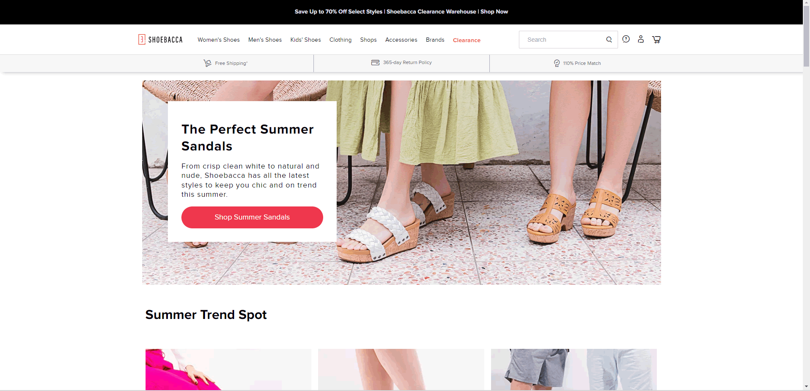This screenshot has height=391, width=810.
Task: Open Women's Shoes menu
Action: point(219,40)
